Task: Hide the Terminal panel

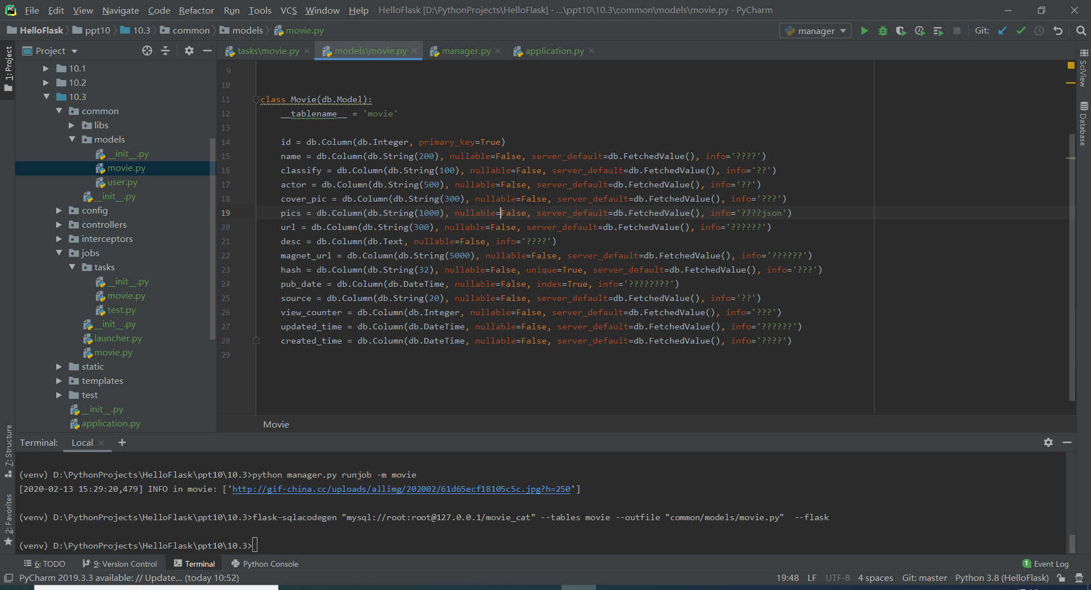Action: pyautogui.click(x=1067, y=442)
